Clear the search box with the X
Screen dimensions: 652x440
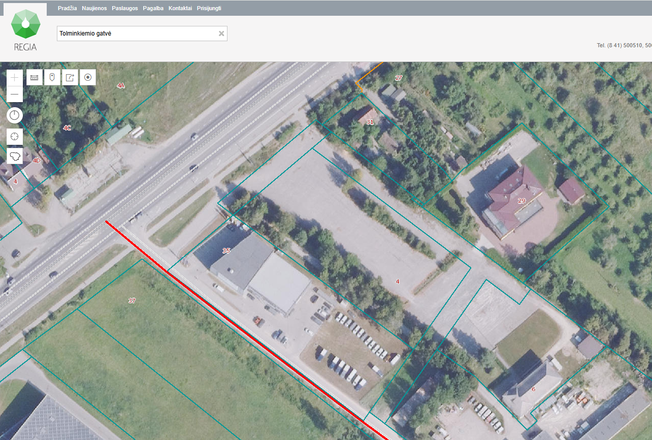pos(221,34)
